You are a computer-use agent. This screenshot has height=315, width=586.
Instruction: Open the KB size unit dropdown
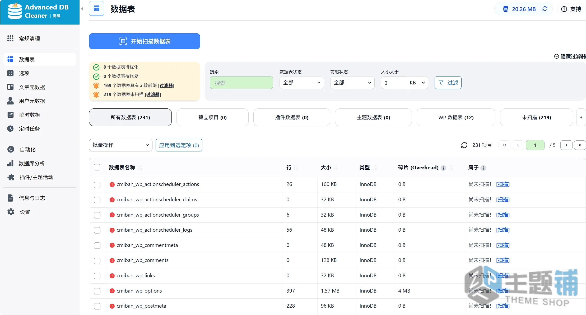coord(417,83)
